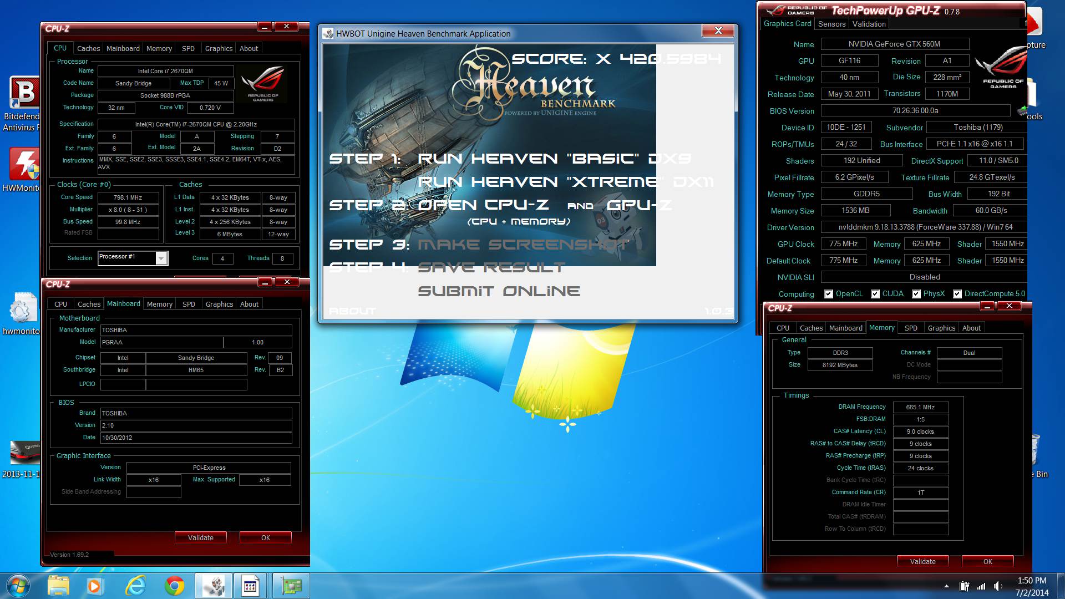The height and width of the screenshot is (599, 1065).
Task: Open the battery power tray icon
Action: [x=965, y=586]
